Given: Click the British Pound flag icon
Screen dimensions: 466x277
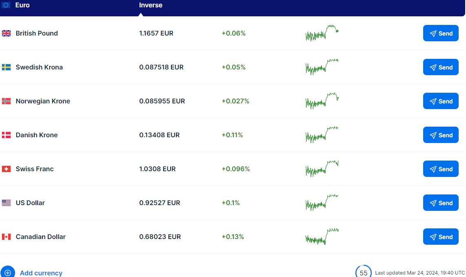Looking at the screenshot, I should pos(6,34).
